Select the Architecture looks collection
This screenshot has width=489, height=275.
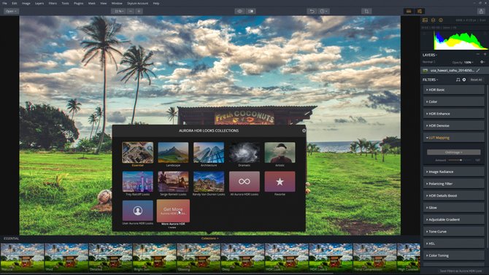209,152
